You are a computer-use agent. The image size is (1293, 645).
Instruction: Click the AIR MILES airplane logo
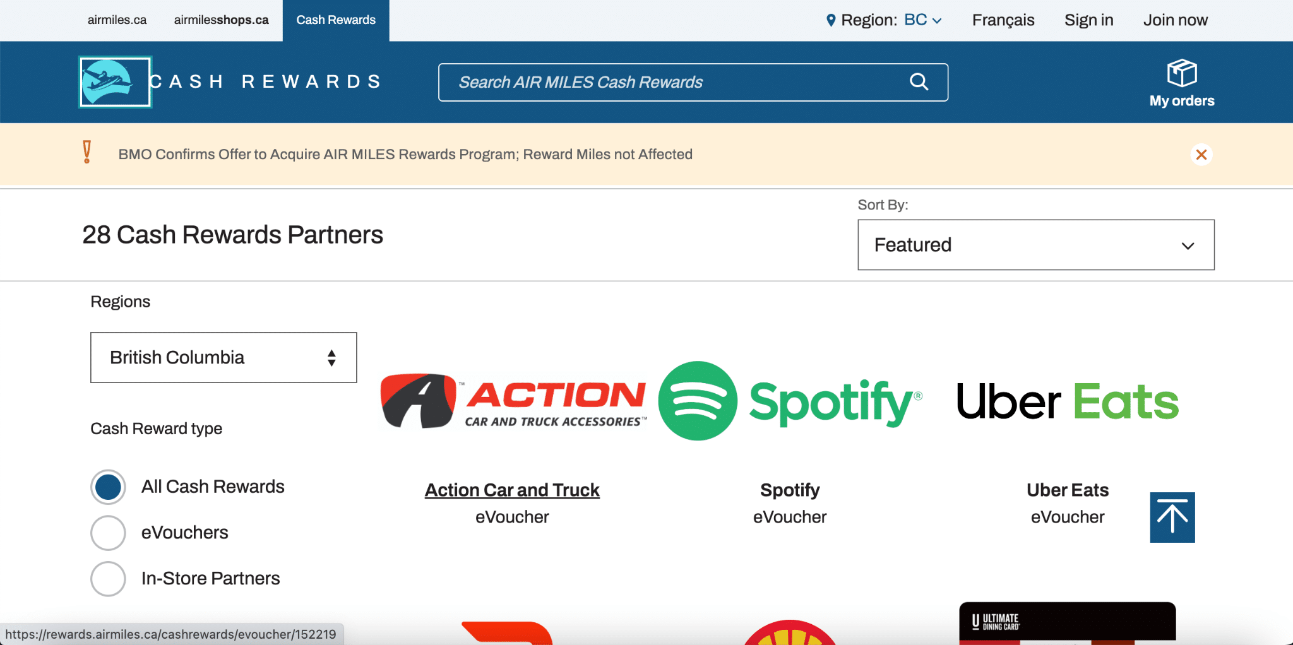[115, 82]
